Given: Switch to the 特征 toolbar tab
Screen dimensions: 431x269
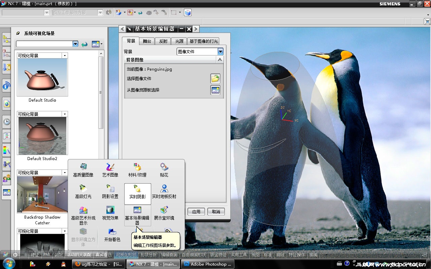Looking at the screenshot, I should pyautogui.click(x=35, y=255).
